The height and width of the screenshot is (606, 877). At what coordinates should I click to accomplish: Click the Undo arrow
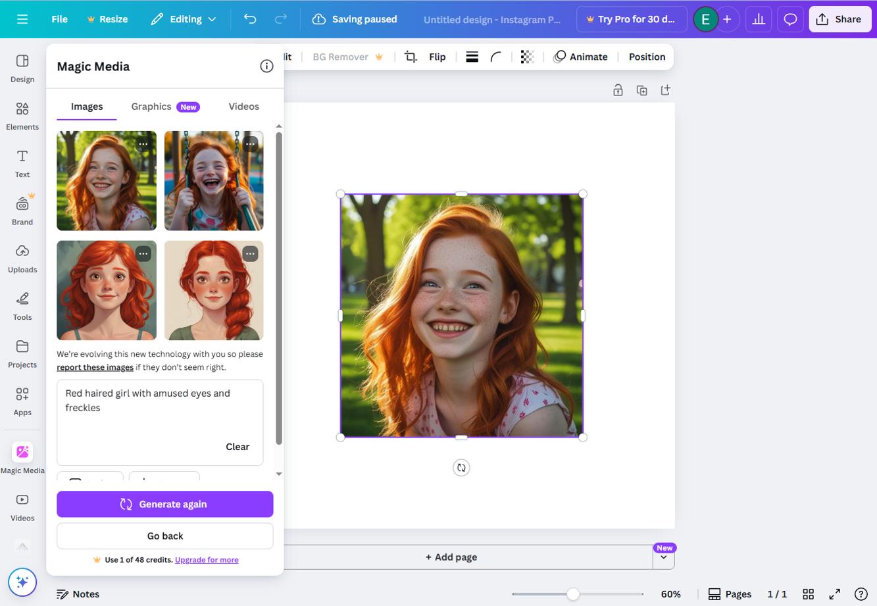(x=249, y=18)
